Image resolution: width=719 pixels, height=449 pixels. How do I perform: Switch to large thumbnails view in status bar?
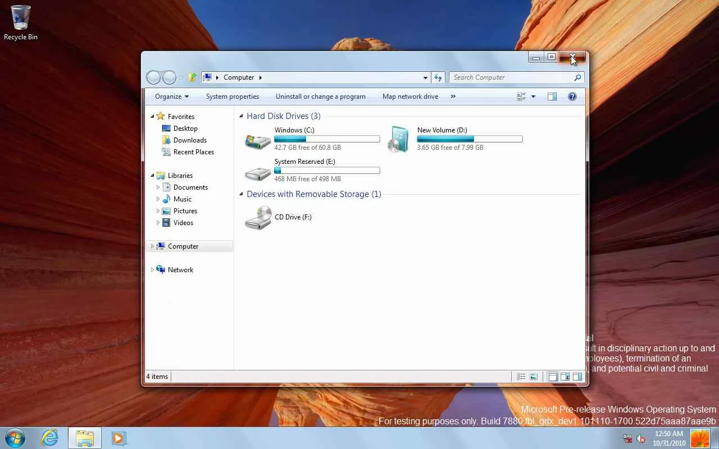(x=534, y=377)
